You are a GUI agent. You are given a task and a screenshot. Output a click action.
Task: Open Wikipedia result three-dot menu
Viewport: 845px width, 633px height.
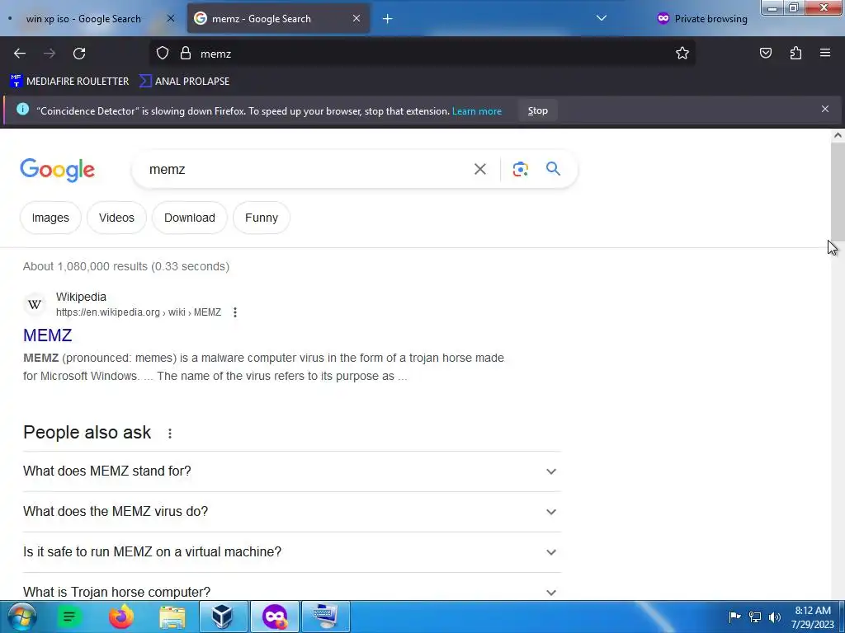pyautogui.click(x=235, y=312)
